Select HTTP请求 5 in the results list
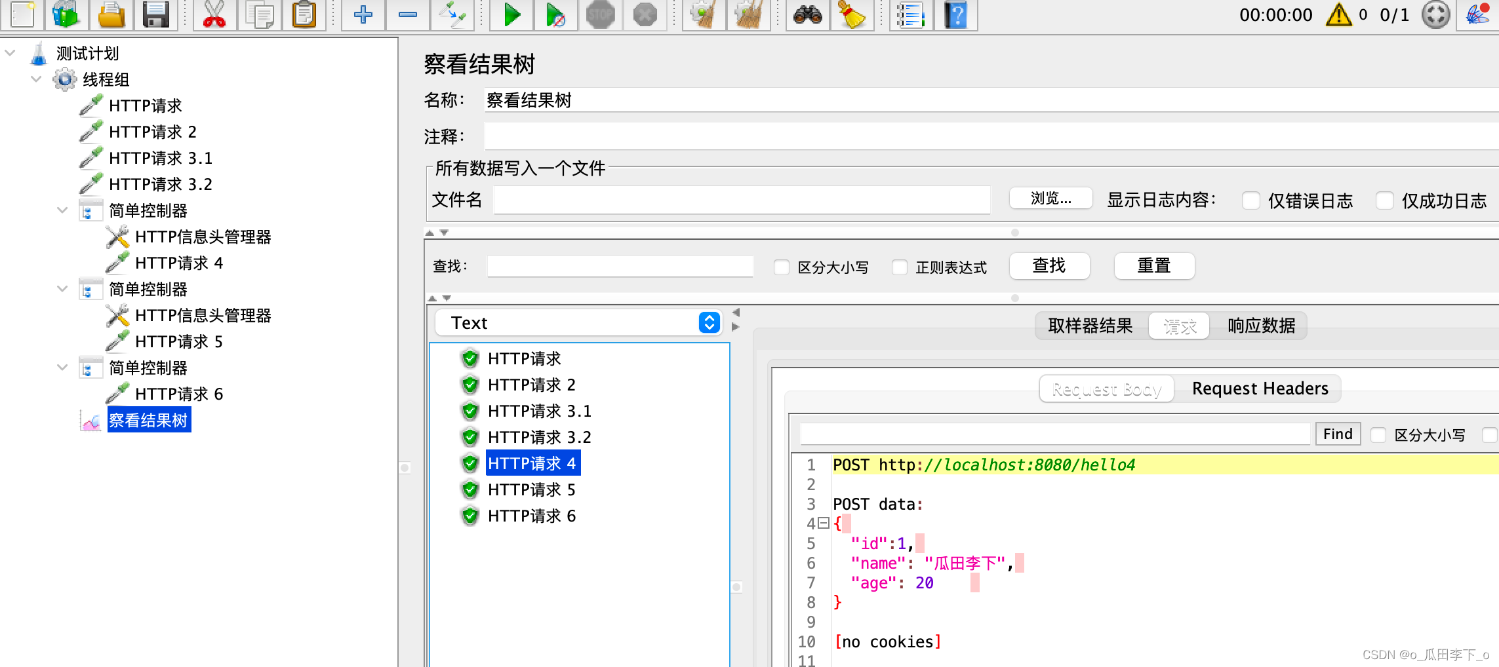Screen dimensions: 1499x667 (531, 489)
